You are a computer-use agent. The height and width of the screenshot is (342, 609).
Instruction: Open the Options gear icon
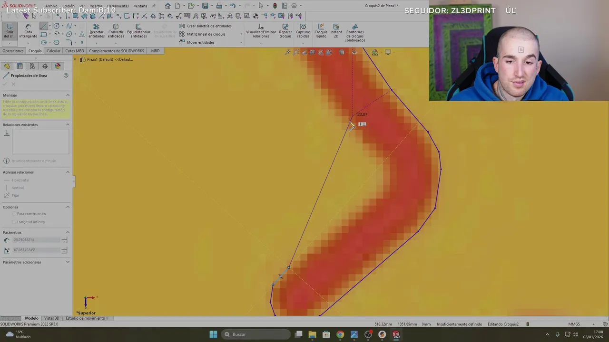click(294, 6)
